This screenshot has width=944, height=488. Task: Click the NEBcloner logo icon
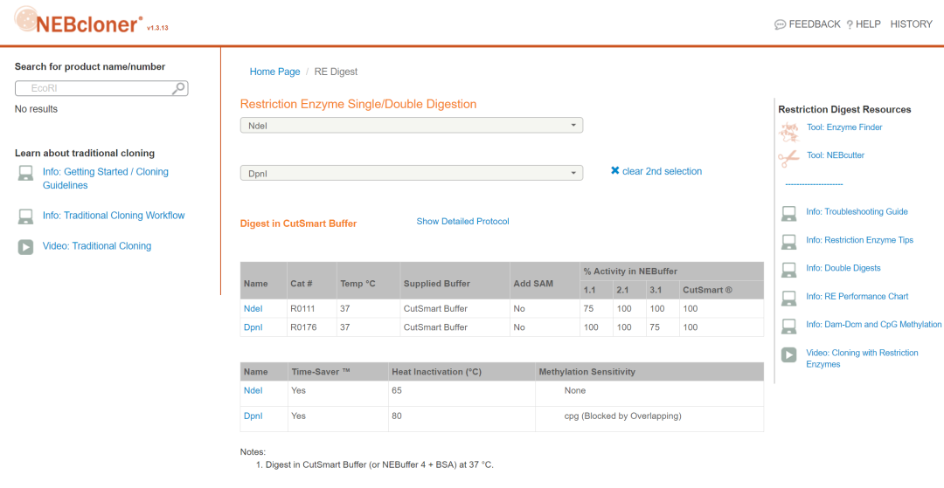(26, 19)
